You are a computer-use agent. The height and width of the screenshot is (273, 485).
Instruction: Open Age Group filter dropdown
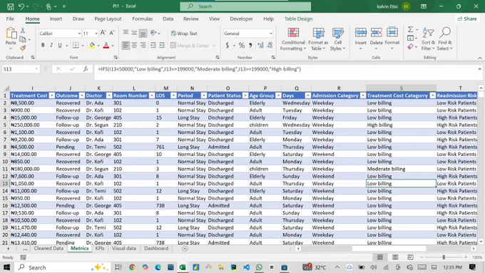[278, 96]
